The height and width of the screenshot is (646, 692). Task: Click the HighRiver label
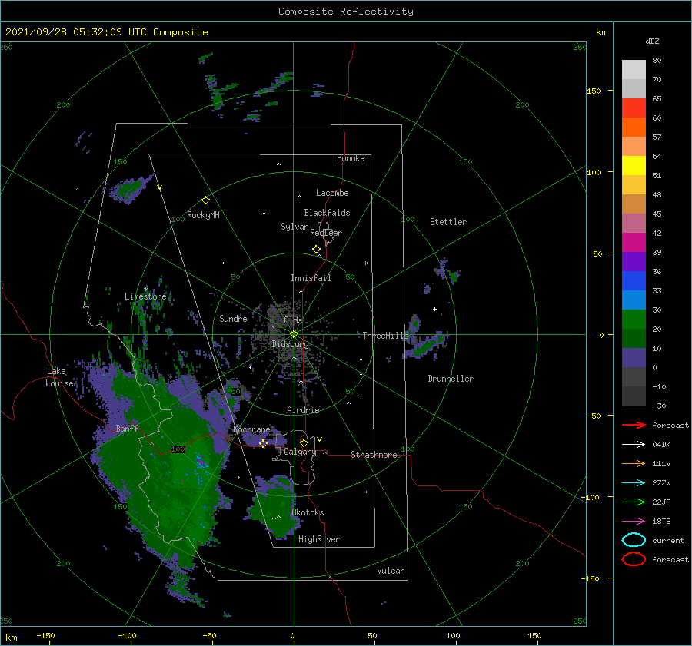(x=319, y=539)
